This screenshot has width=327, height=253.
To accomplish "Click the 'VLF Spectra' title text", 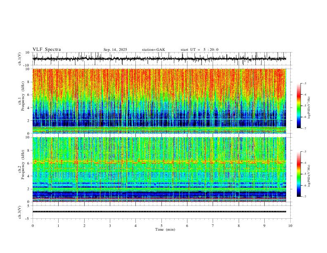I will [x=47, y=50].
